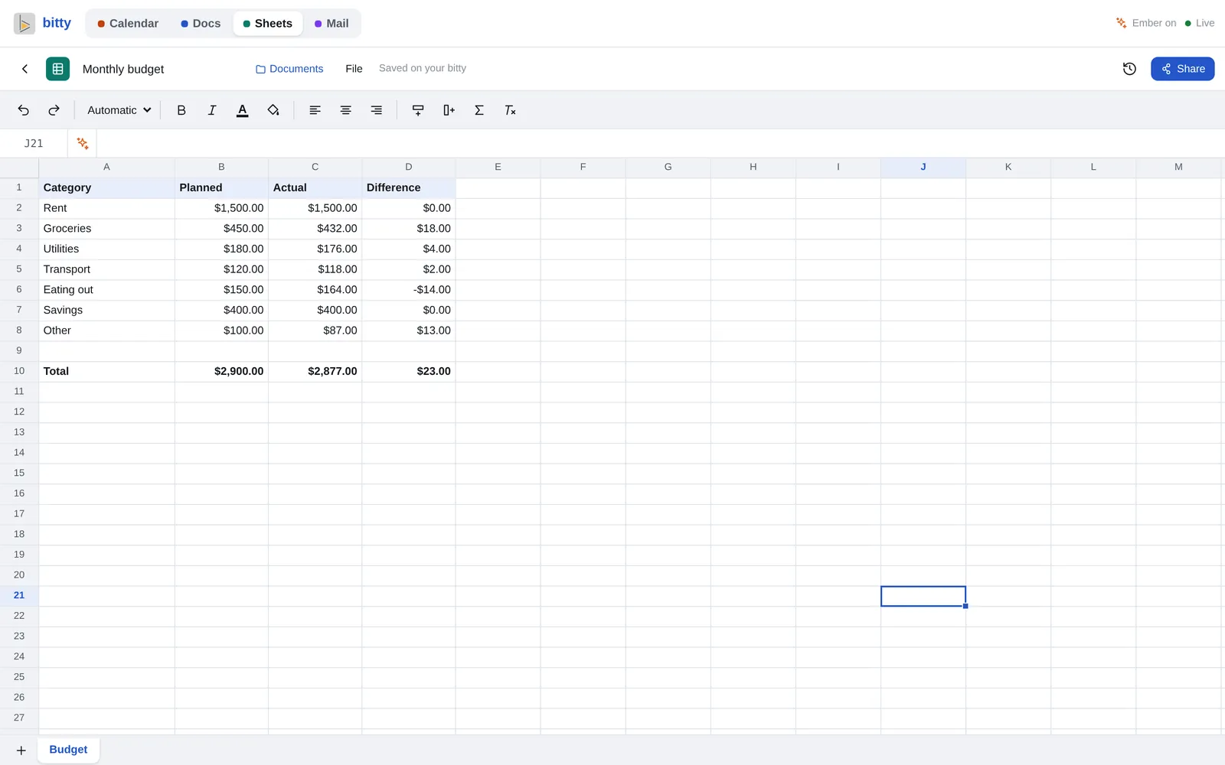Click the Live status indicator

(x=1200, y=23)
